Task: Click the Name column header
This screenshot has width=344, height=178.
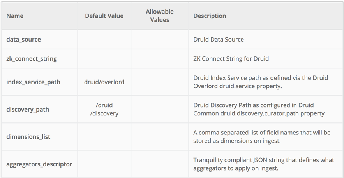Action: point(15,16)
